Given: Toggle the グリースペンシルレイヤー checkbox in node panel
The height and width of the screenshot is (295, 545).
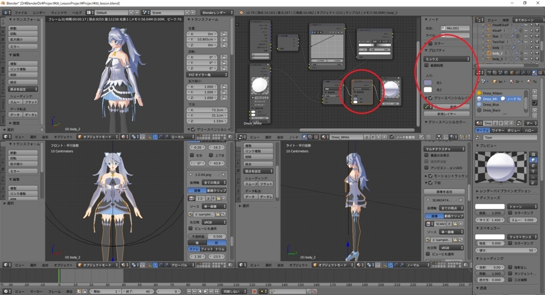Looking at the screenshot, I should click(x=430, y=98).
